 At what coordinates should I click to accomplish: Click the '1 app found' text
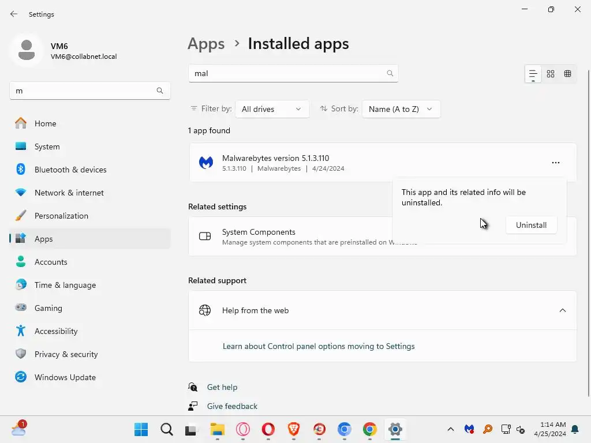[209, 131]
